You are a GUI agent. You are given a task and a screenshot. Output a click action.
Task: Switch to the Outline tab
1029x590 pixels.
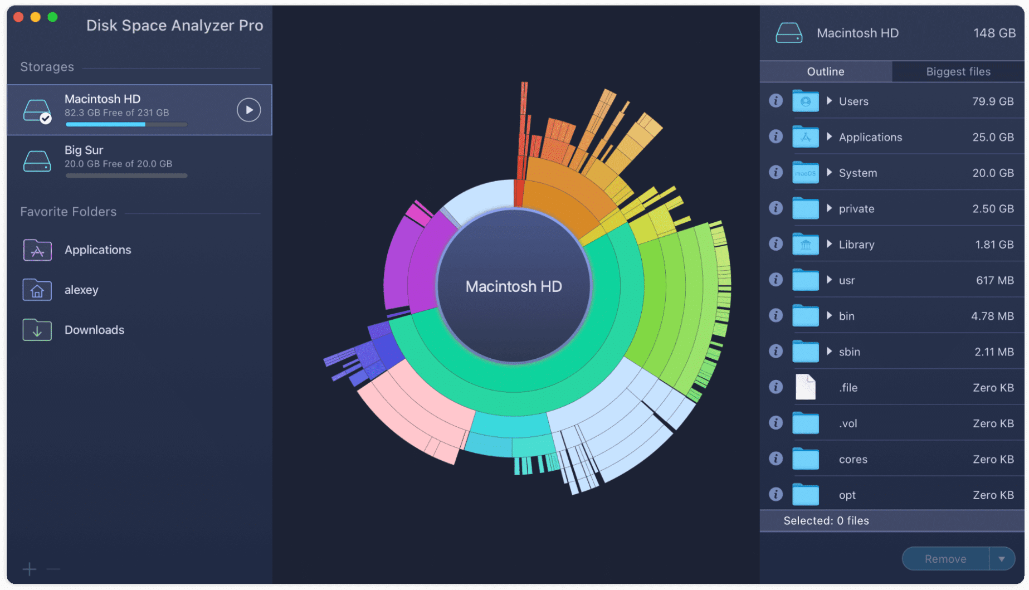(x=826, y=71)
